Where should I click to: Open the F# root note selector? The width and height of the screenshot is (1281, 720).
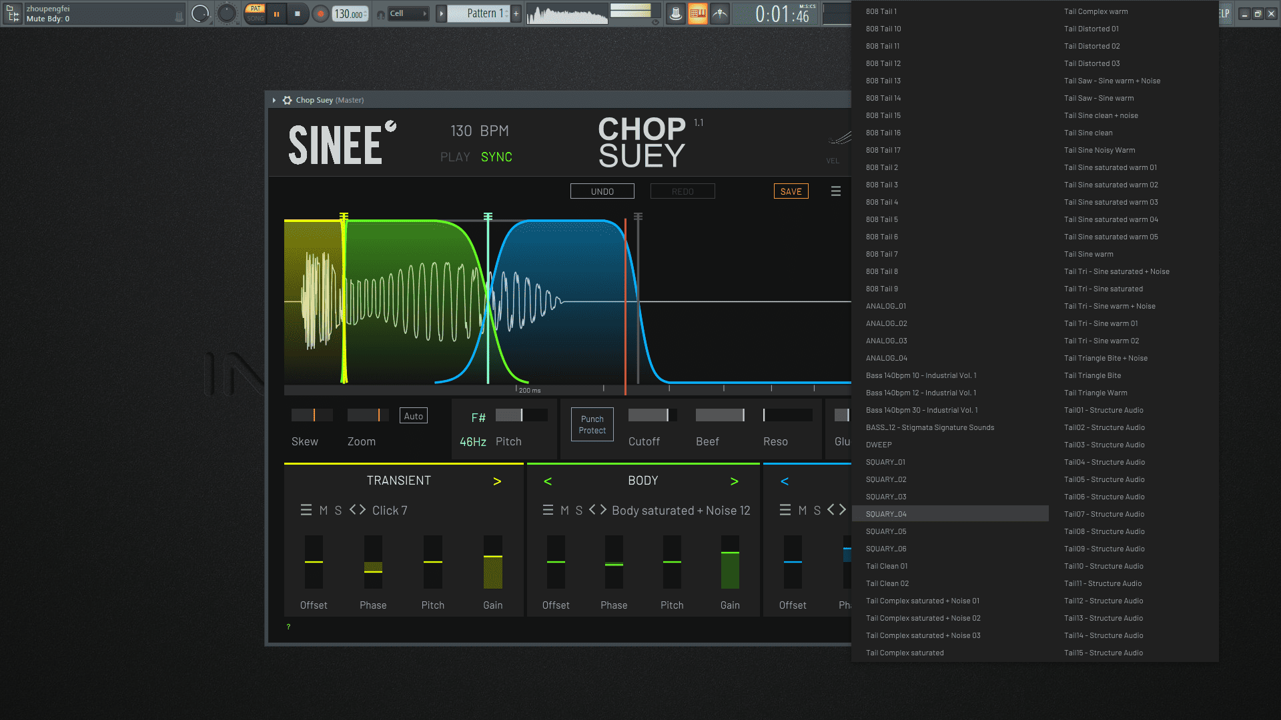pos(478,418)
